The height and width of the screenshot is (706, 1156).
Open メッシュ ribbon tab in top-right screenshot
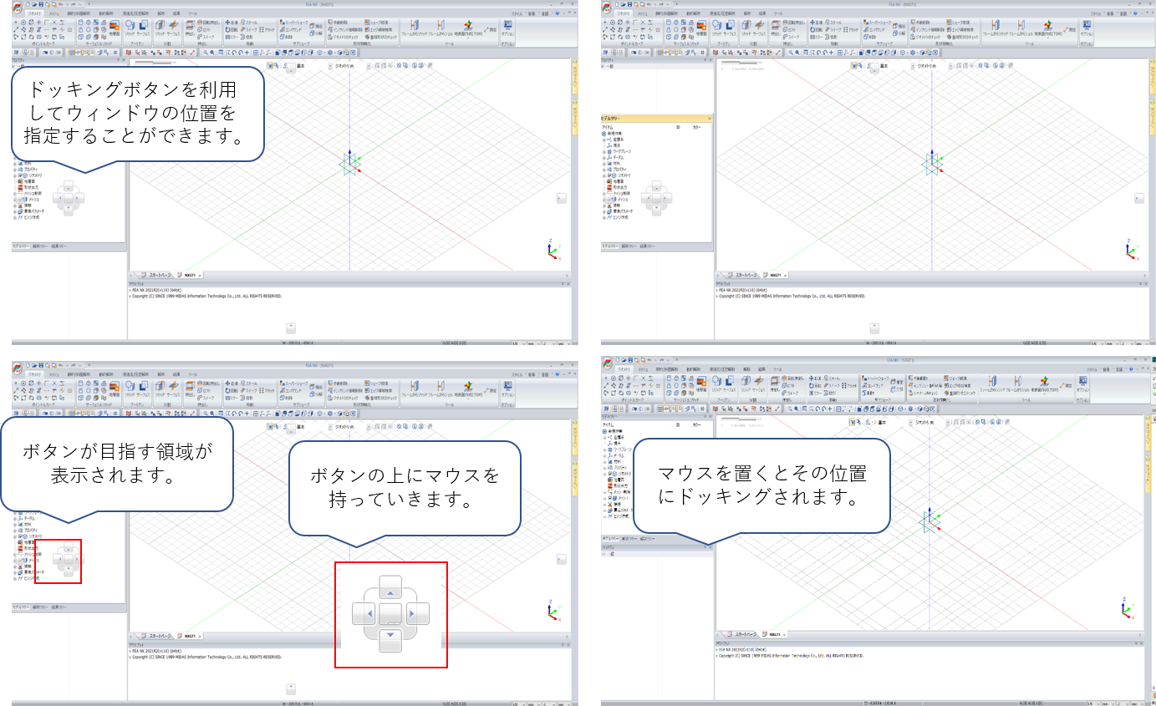(x=644, y=14)
